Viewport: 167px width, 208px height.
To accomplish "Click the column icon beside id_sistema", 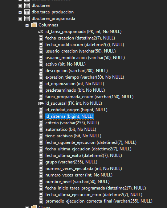I will point(41,116).
